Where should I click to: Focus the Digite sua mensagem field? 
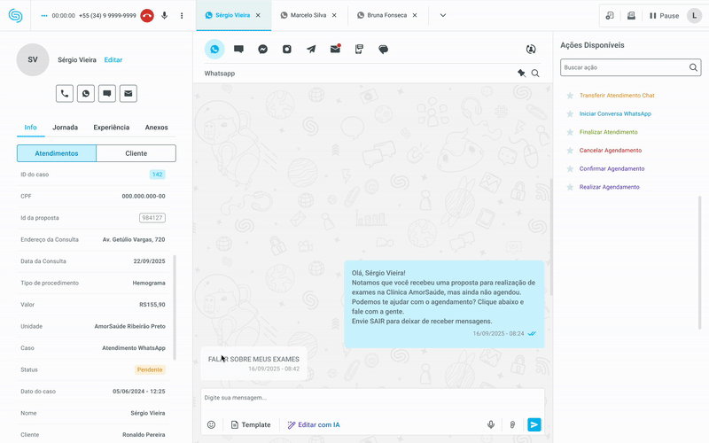pyautogui.click(x=372, y=398)
